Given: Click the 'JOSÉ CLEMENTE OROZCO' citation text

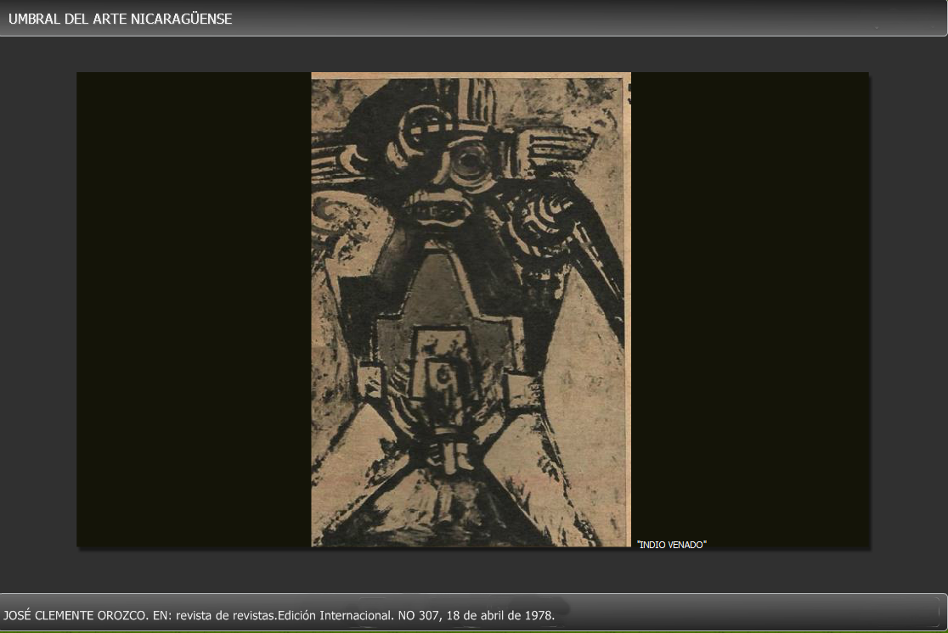Looking at the screenshot, I should click(279, 615).
